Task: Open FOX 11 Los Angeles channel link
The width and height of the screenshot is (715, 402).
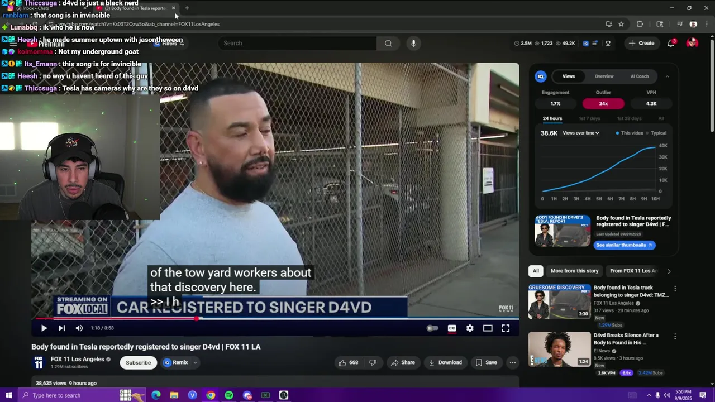Action: click(x=77, y=360)
